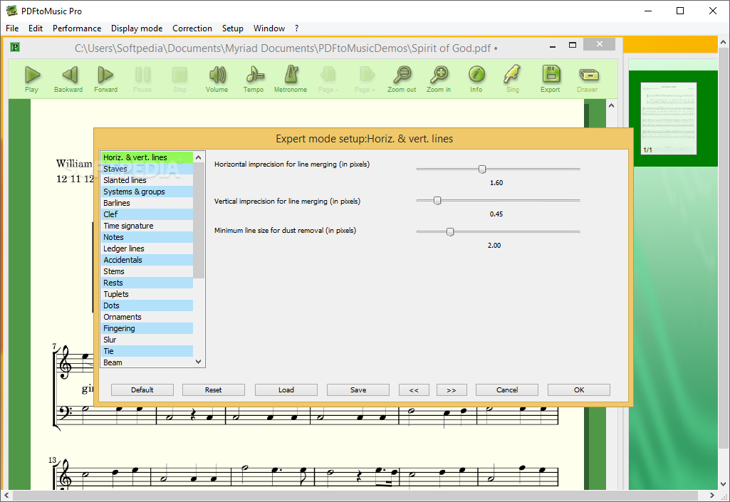730x502 pixels.
Task: Select Tie in the category list
Action: (147, 351)
